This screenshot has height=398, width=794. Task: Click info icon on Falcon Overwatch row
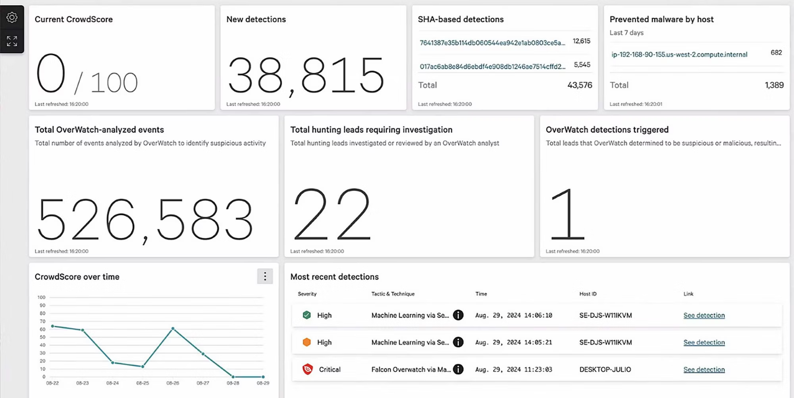point(458,369)
